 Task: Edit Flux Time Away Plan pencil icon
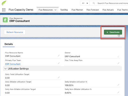tap(118, 63)
